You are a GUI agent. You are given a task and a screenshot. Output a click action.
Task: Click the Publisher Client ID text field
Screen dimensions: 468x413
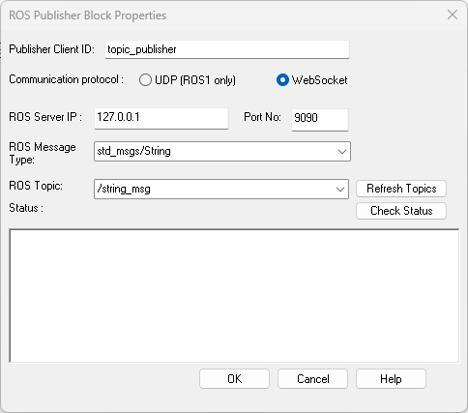click(x=227, y=49)
